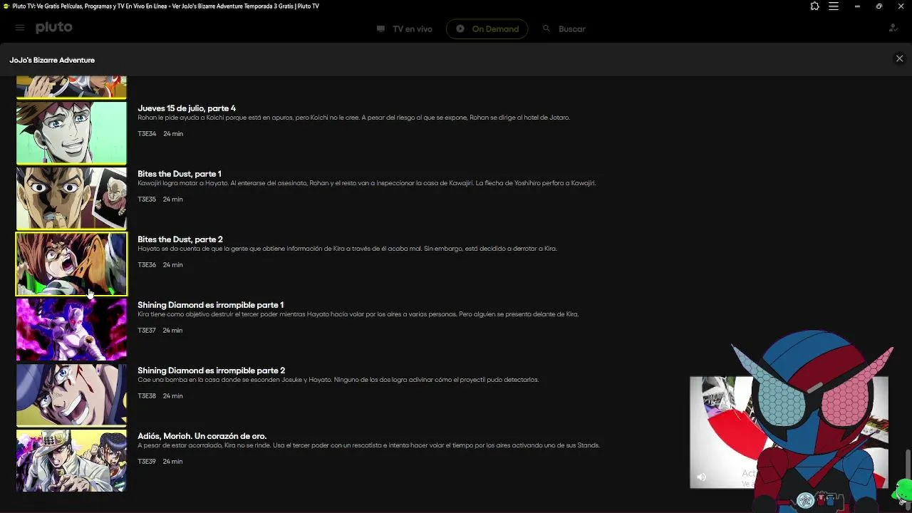
Task: Click title Shining Diamond es irrompible parte 2
Action: click(212, 370)
